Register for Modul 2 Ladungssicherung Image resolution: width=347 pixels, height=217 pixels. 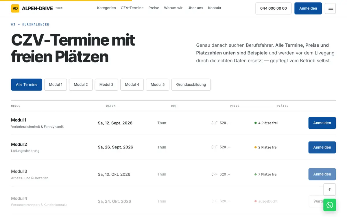[x=322, y=147]
